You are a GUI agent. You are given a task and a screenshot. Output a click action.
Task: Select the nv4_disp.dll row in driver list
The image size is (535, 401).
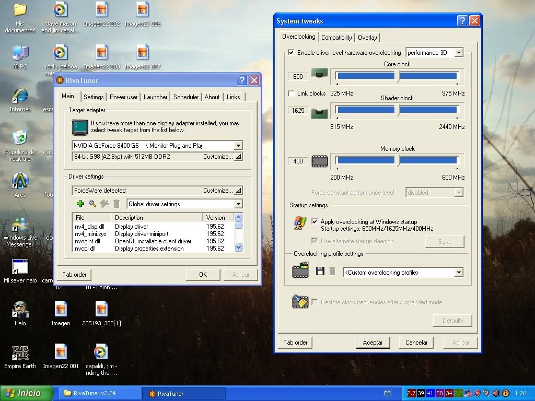[x=152, y=227]
